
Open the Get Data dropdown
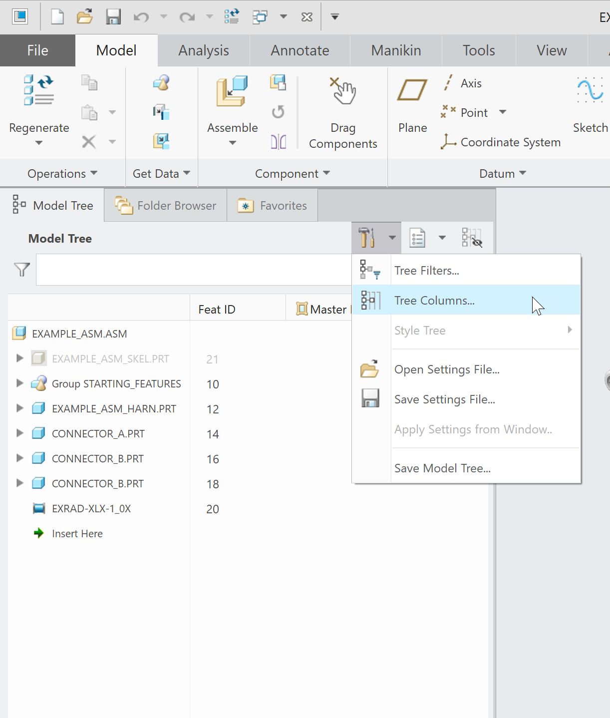pyautogui.click(x=161, y=173)
